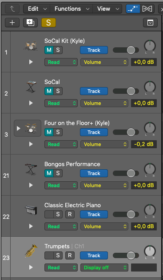The height and width of the screenshot is (280, 163).
Task: Click pan knob on Classic Electric Piano track
Action: [150, 210]
